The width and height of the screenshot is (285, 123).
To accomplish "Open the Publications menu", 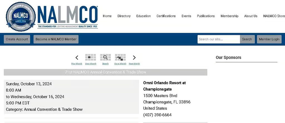I will click(x=206, y=16).
